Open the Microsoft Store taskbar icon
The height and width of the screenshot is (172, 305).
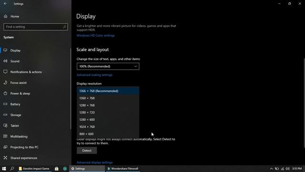click(x=56, y=169)
